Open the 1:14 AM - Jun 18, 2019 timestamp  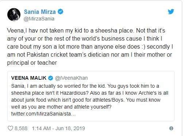point(58,128)
